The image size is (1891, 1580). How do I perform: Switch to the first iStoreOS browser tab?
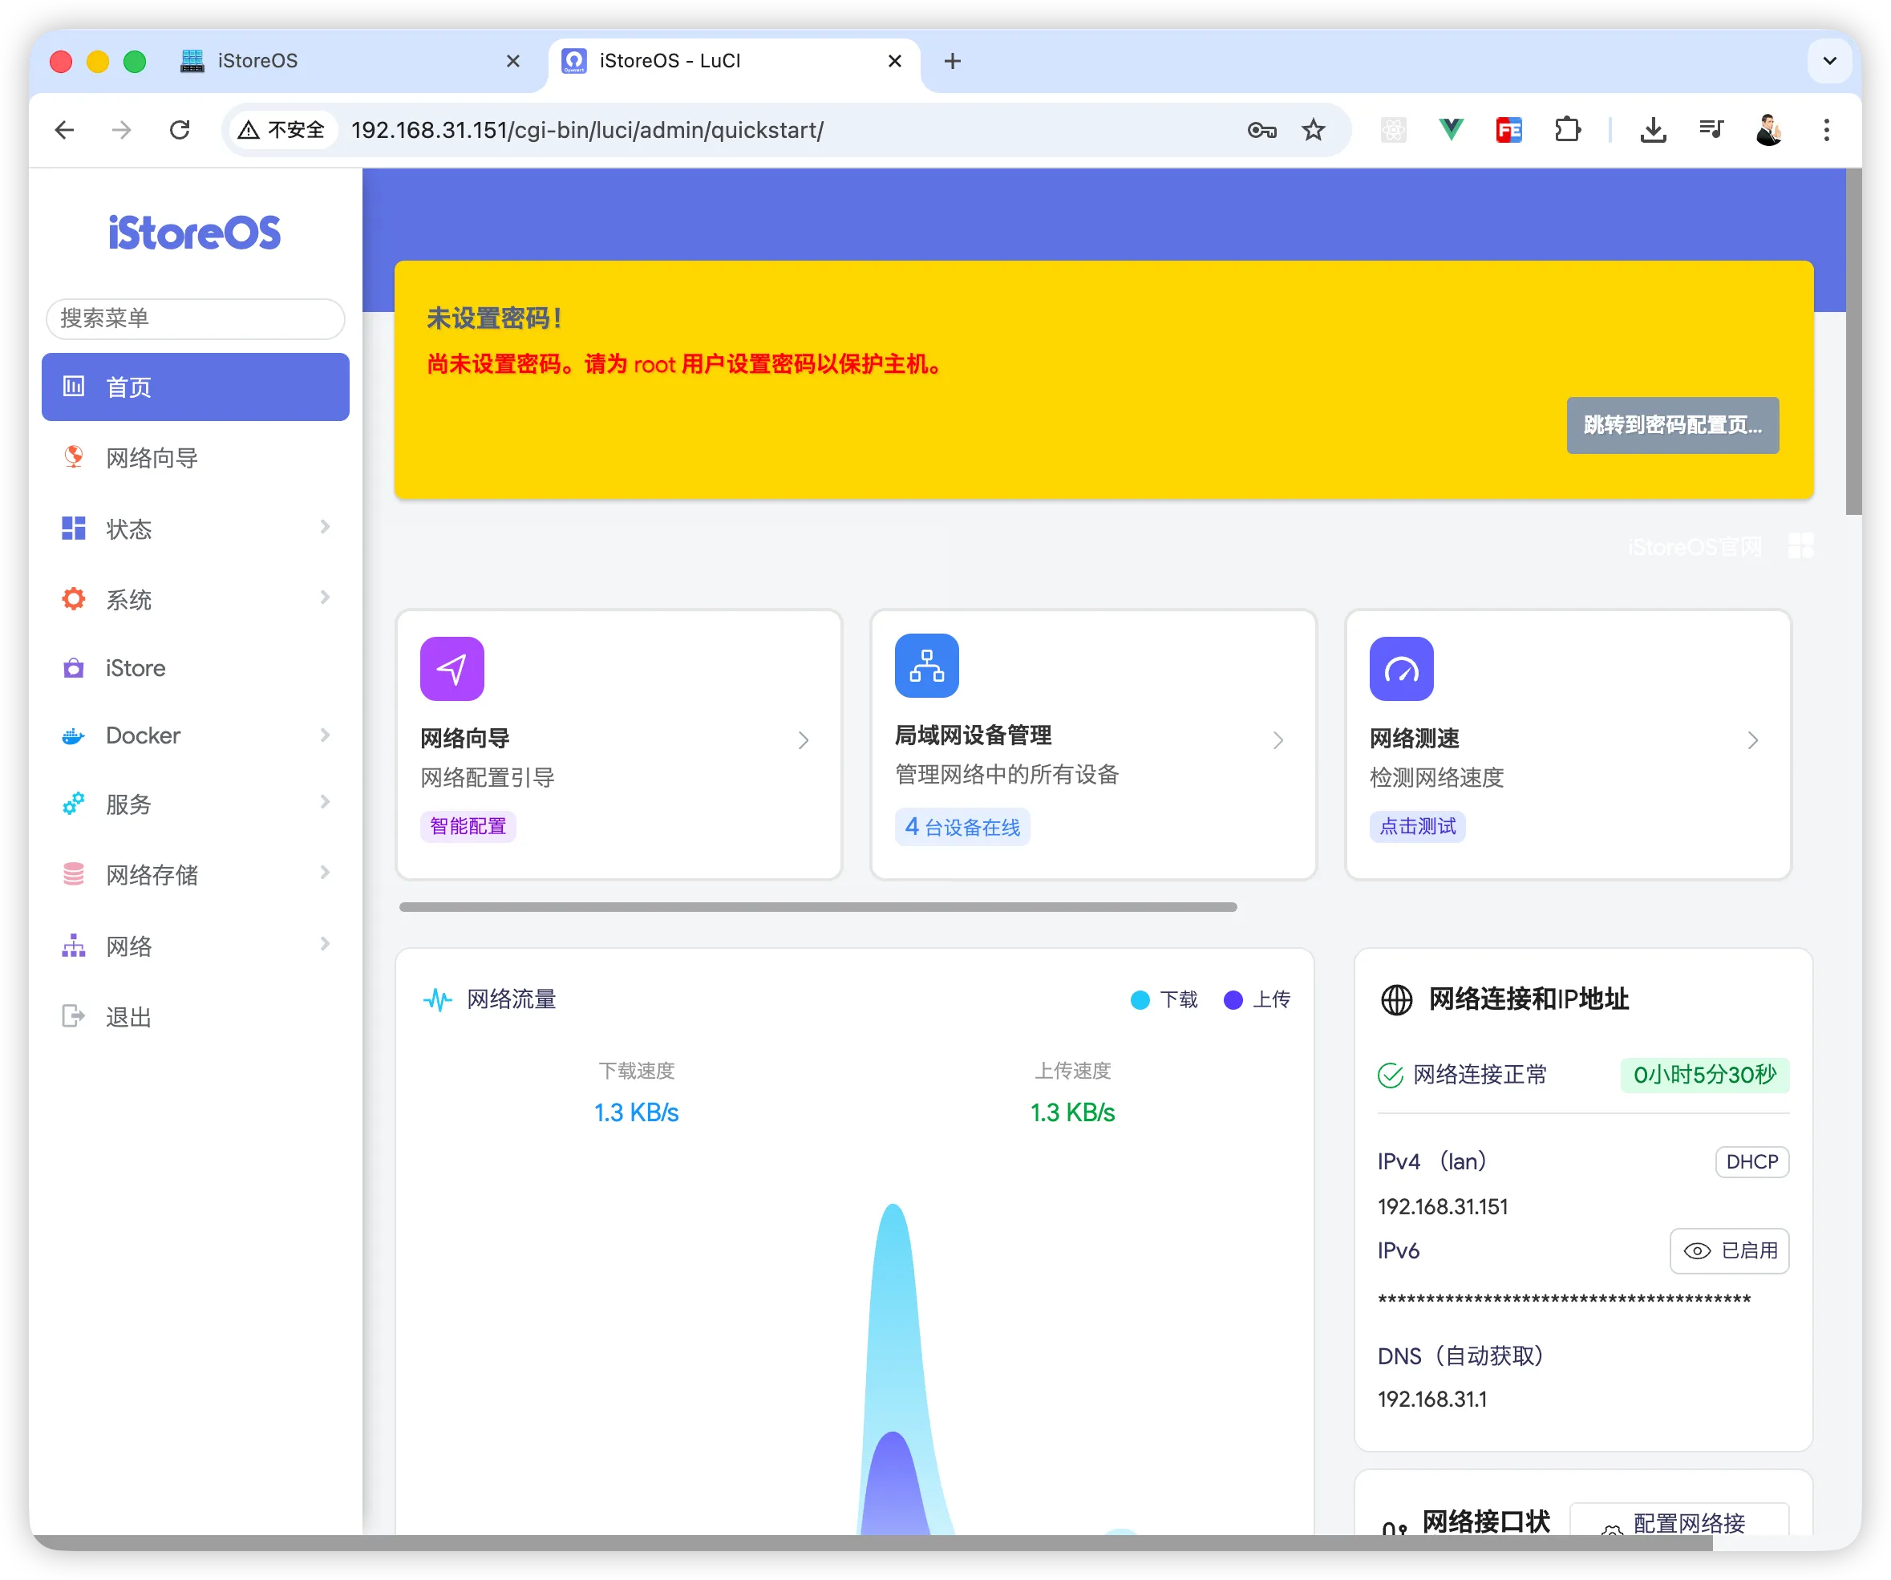click(351, 61)
